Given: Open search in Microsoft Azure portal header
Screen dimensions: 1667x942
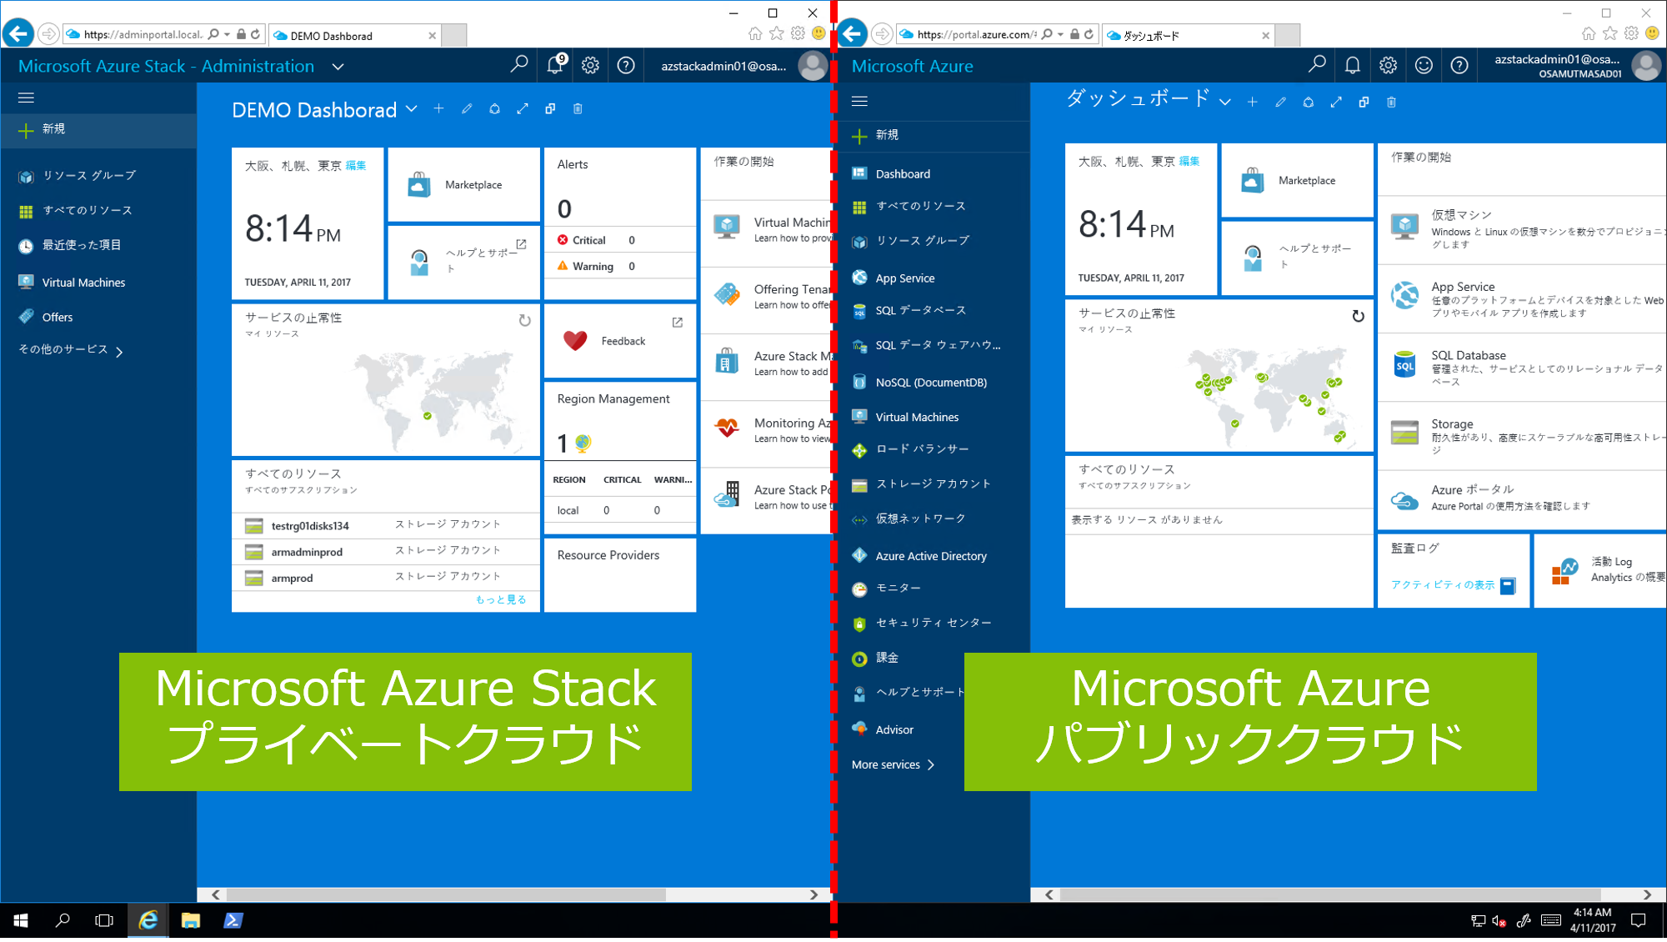Looking at the screenshot, I should [1317, 64].
